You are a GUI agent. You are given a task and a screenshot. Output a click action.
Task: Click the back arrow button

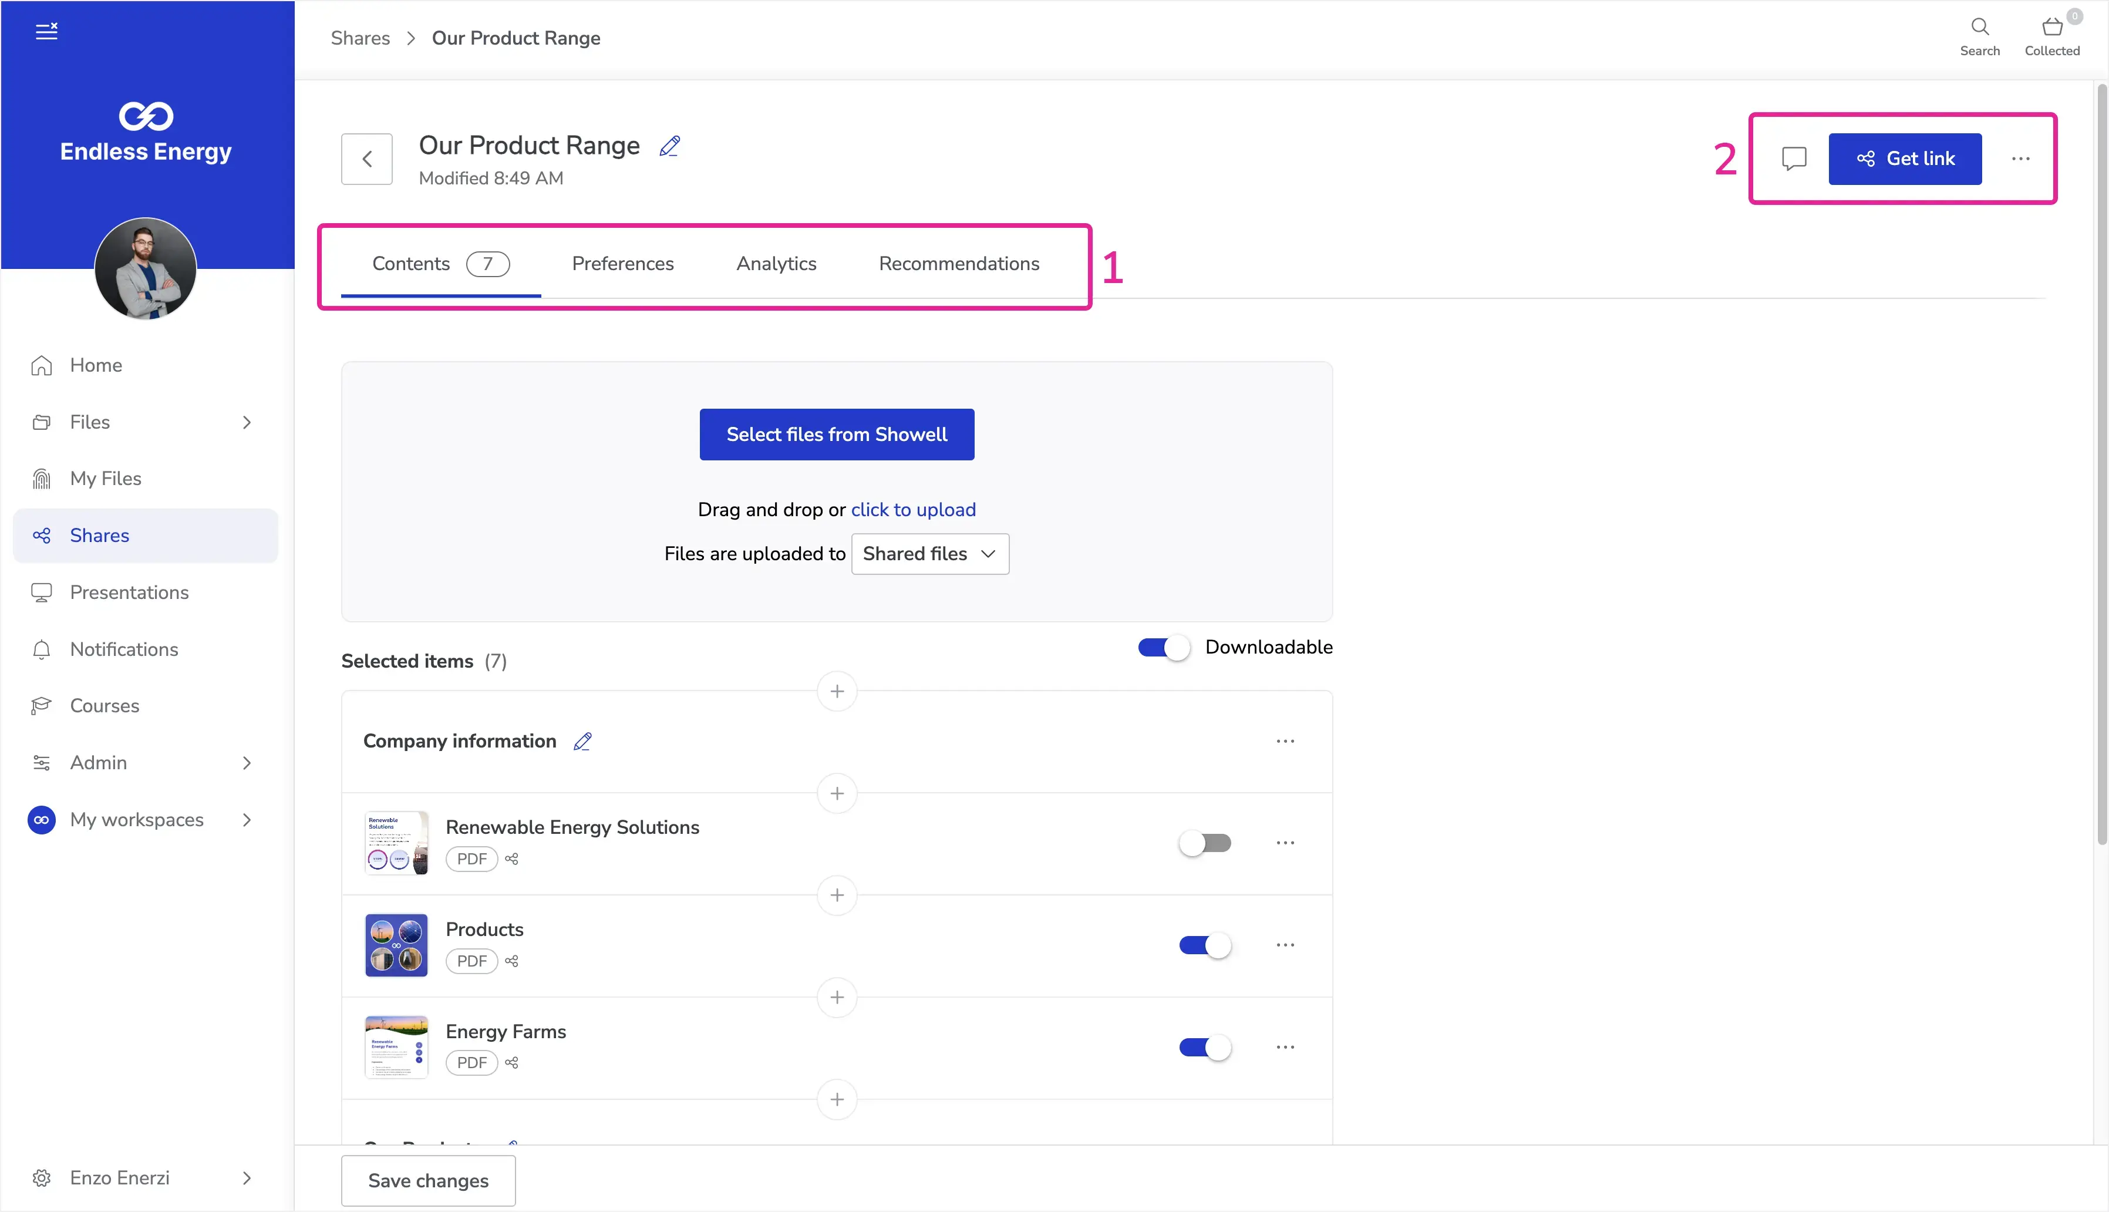click(x=366, y=159)
